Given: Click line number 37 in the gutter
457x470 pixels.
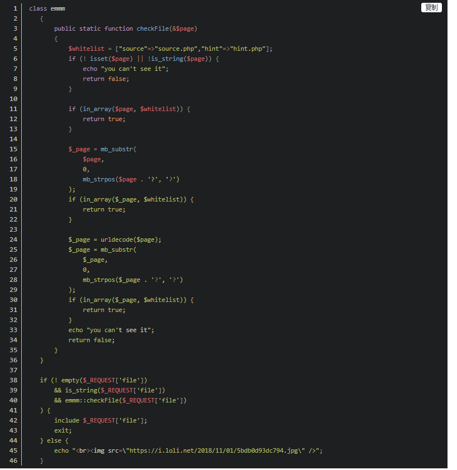Looking at the screenshot, I should [x=13, y=370].
